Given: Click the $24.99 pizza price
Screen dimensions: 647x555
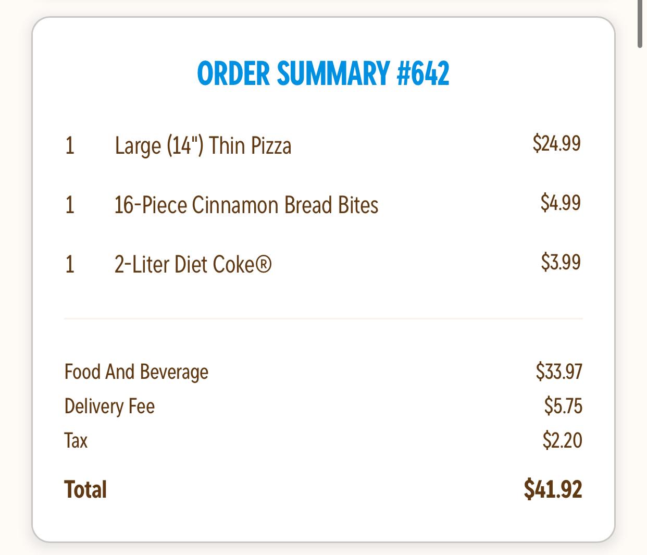Looking at the screenshot, I should click(556, 143).
